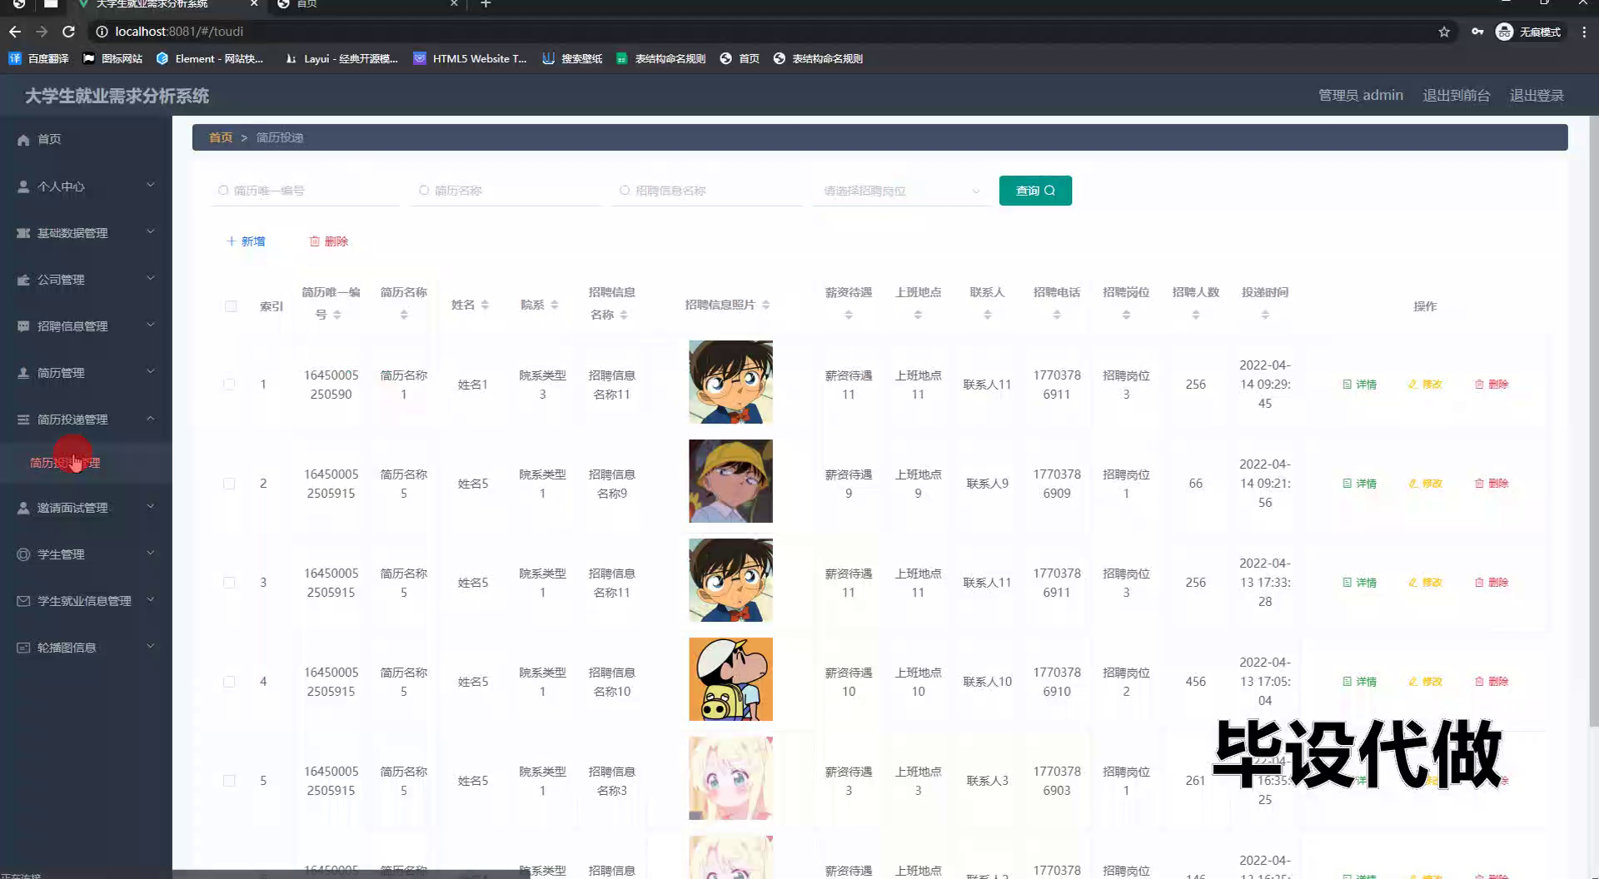Check the row 5 checkbox
1599x879 pixels.
(229, 781)
